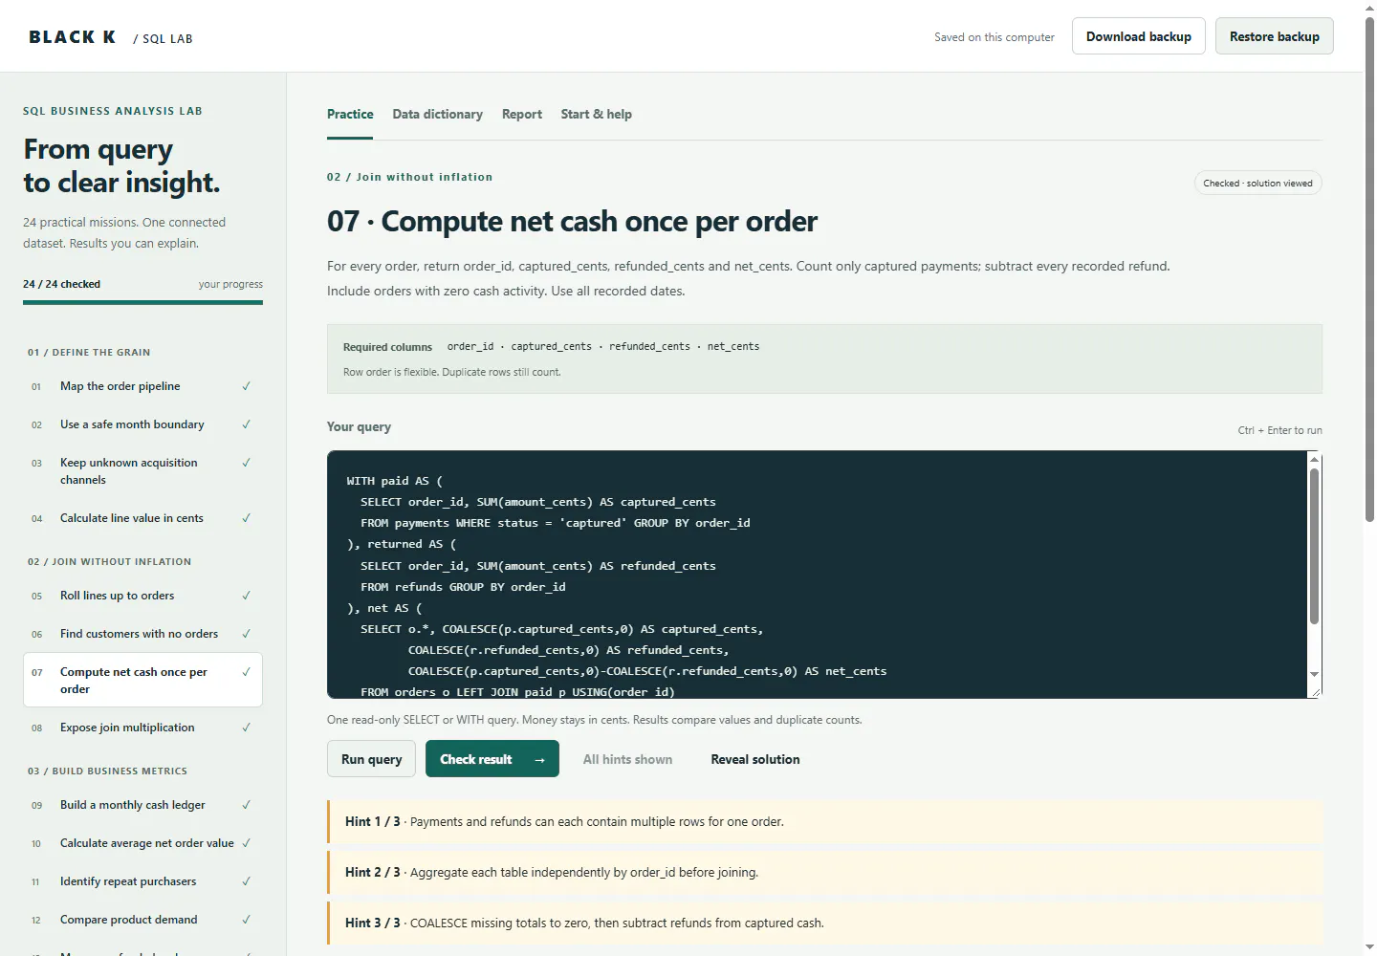Click the 24 / 24 checked progress bar
The height and width of the screenshot is (956, 1377).
[142, 302]
